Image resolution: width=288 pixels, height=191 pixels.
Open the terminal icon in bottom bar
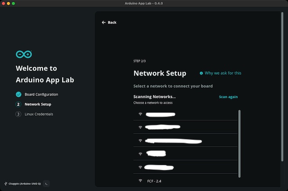[x=46, y=183]
